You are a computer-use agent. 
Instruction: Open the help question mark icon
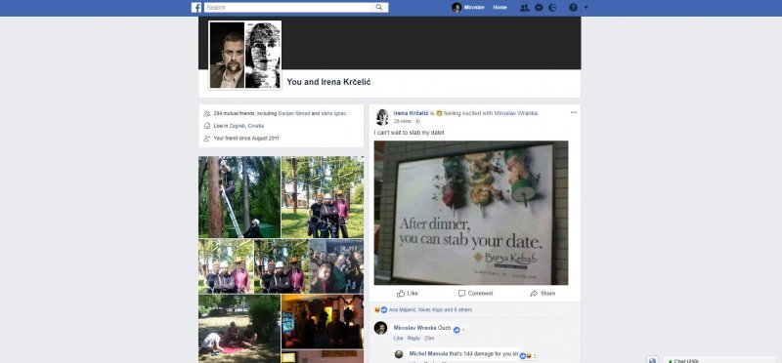click(573, 8)
